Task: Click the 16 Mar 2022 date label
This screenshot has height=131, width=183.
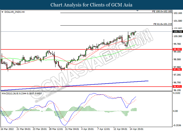Action: [x=7, y=129]
